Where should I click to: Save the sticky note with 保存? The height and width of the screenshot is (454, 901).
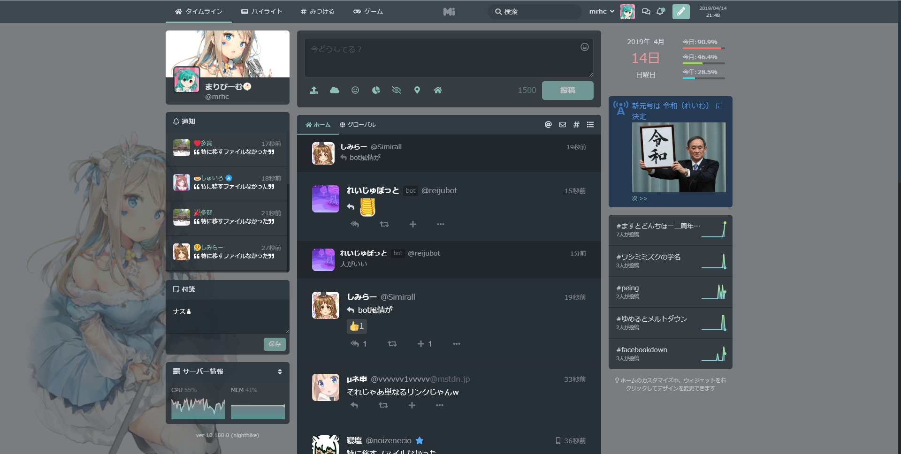[x=275, y=344]
